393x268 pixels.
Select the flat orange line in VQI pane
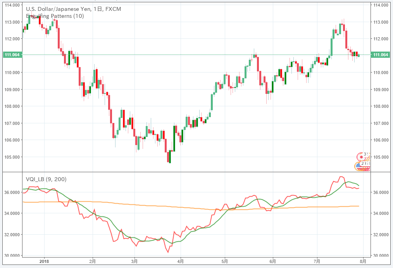116,203
